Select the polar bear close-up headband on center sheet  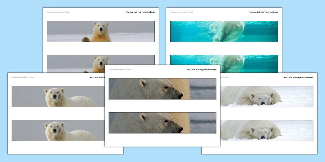162,89
